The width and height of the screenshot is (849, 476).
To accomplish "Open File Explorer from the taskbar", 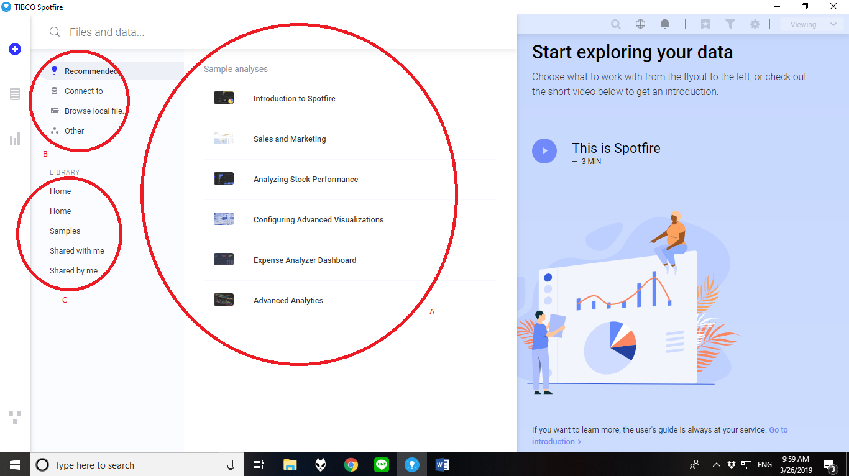I will pyautogui.click(x=290, y=464).
